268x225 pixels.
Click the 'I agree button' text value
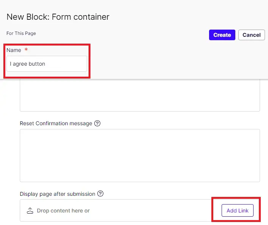pyautogui.click(x=27, y=64)
